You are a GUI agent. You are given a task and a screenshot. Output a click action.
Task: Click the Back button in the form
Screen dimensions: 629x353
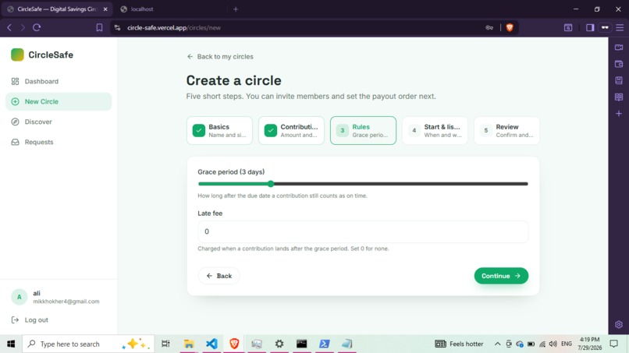(219, 276)
